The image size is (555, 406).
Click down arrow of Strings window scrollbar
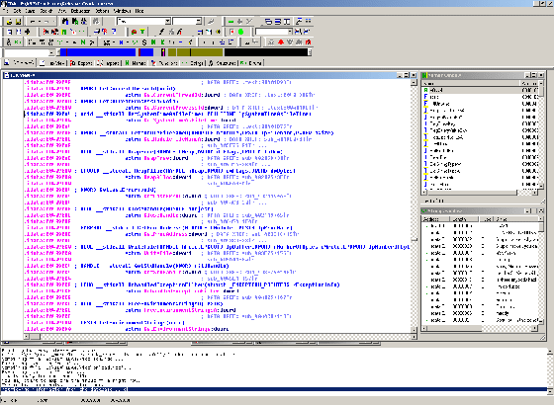(x=541, y=321)
